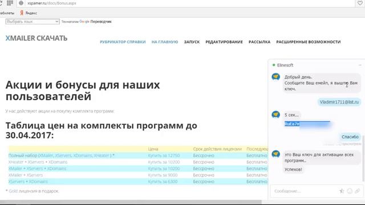Click the XServers + XDomains row

[28, 182]
